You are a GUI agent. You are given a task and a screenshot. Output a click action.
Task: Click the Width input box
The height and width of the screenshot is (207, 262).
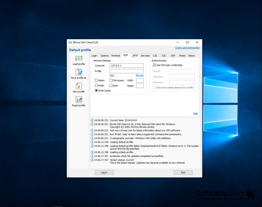point(140,80)
